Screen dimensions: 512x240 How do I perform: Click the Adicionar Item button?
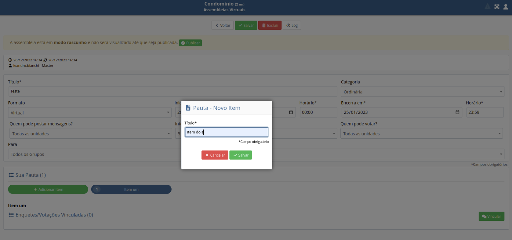point(48,189)
